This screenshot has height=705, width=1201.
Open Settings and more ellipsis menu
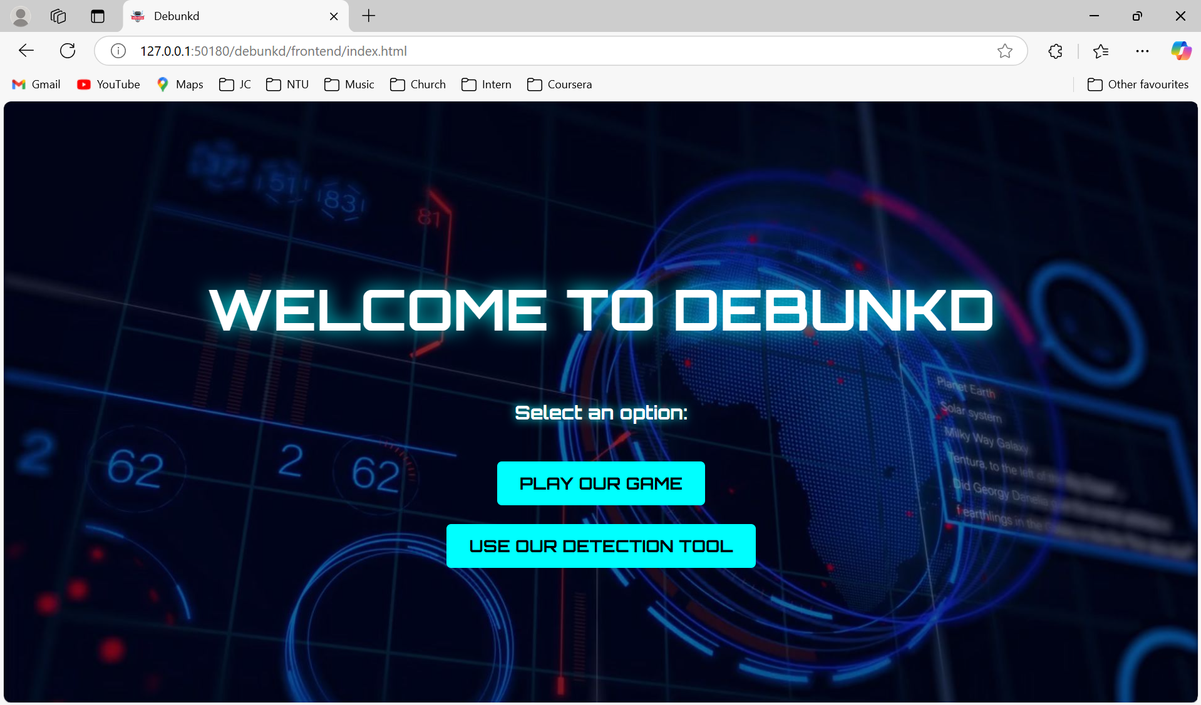(x=1142, y=51)
